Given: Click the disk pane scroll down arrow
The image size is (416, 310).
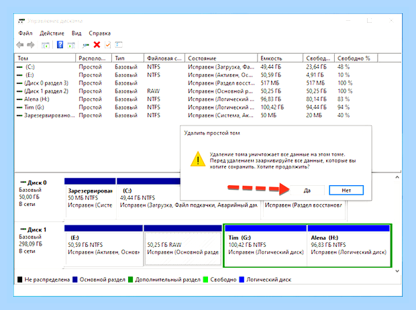Looking at the screenshot, I should tap(397, 271).
